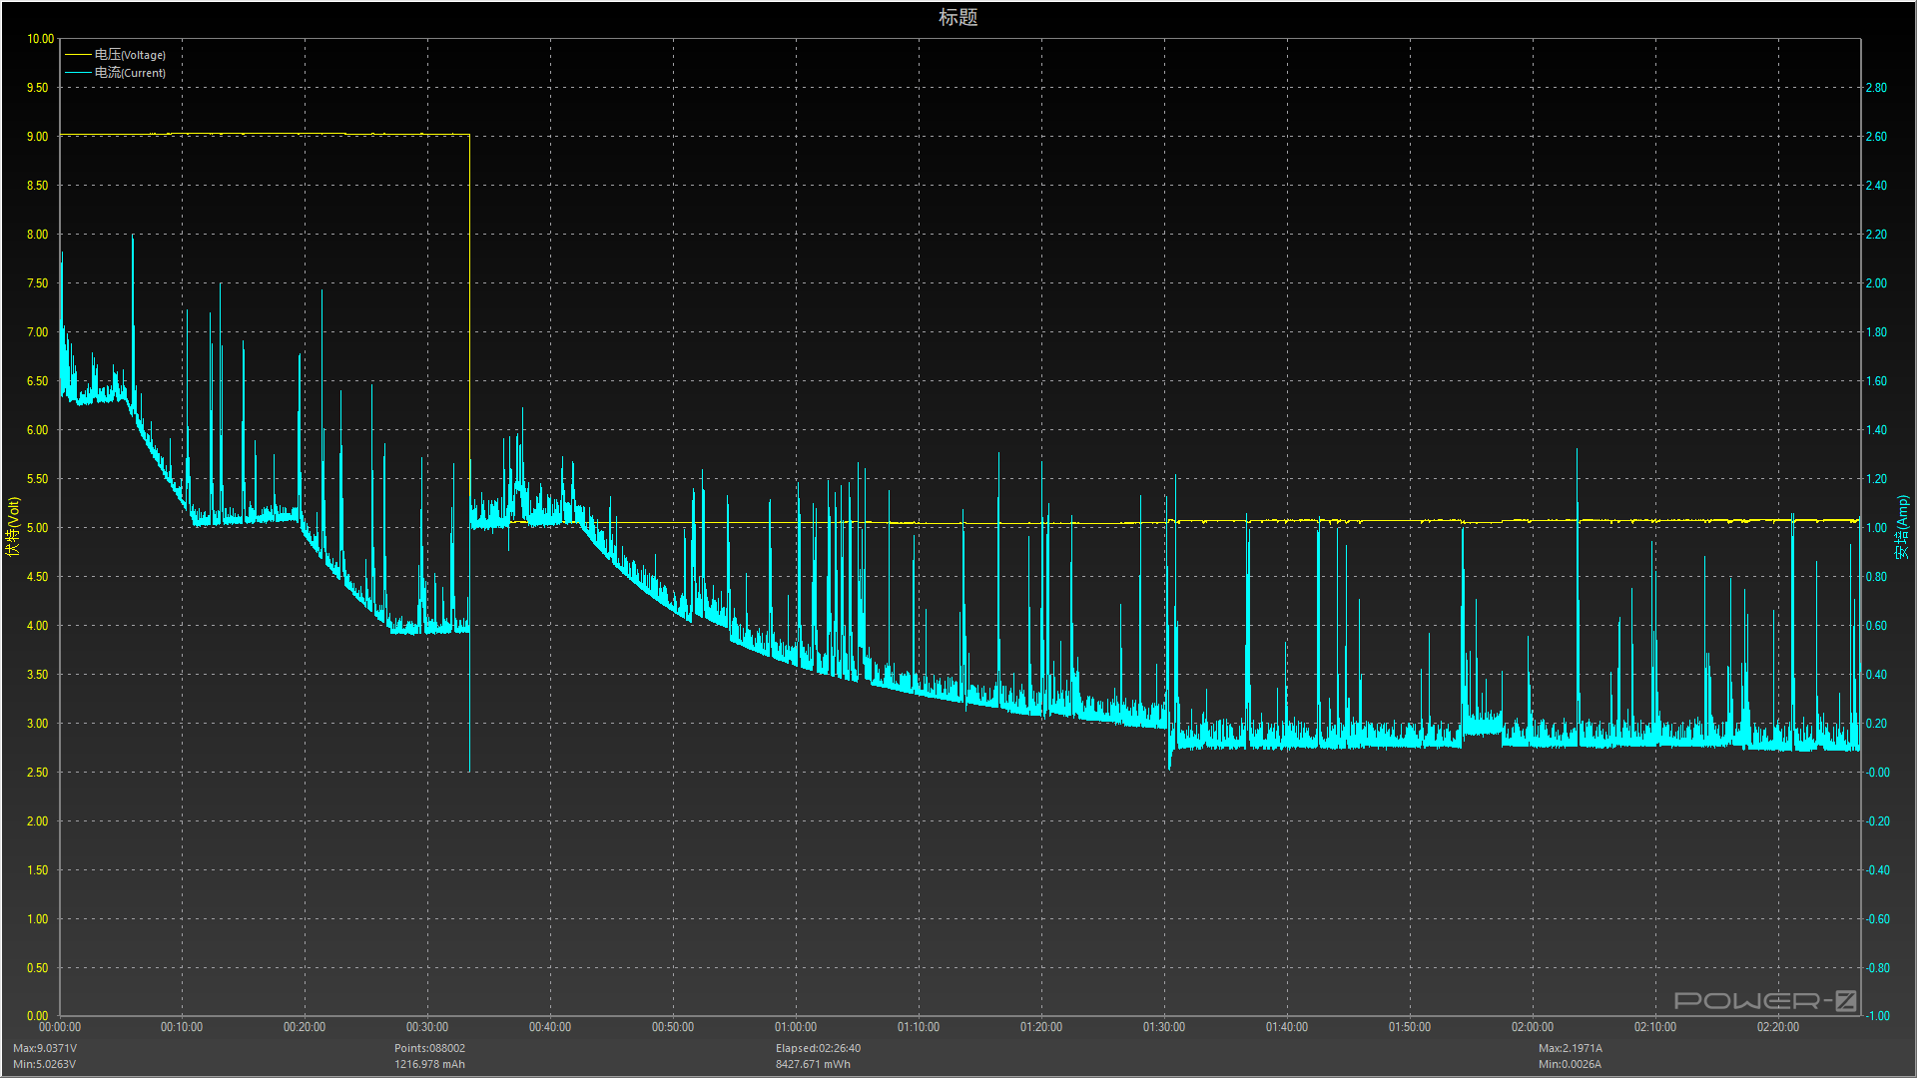The image size is (1917, 1078).
Task: Click the Min:5.0263V voltage readout
Action: click(45, 1064)
